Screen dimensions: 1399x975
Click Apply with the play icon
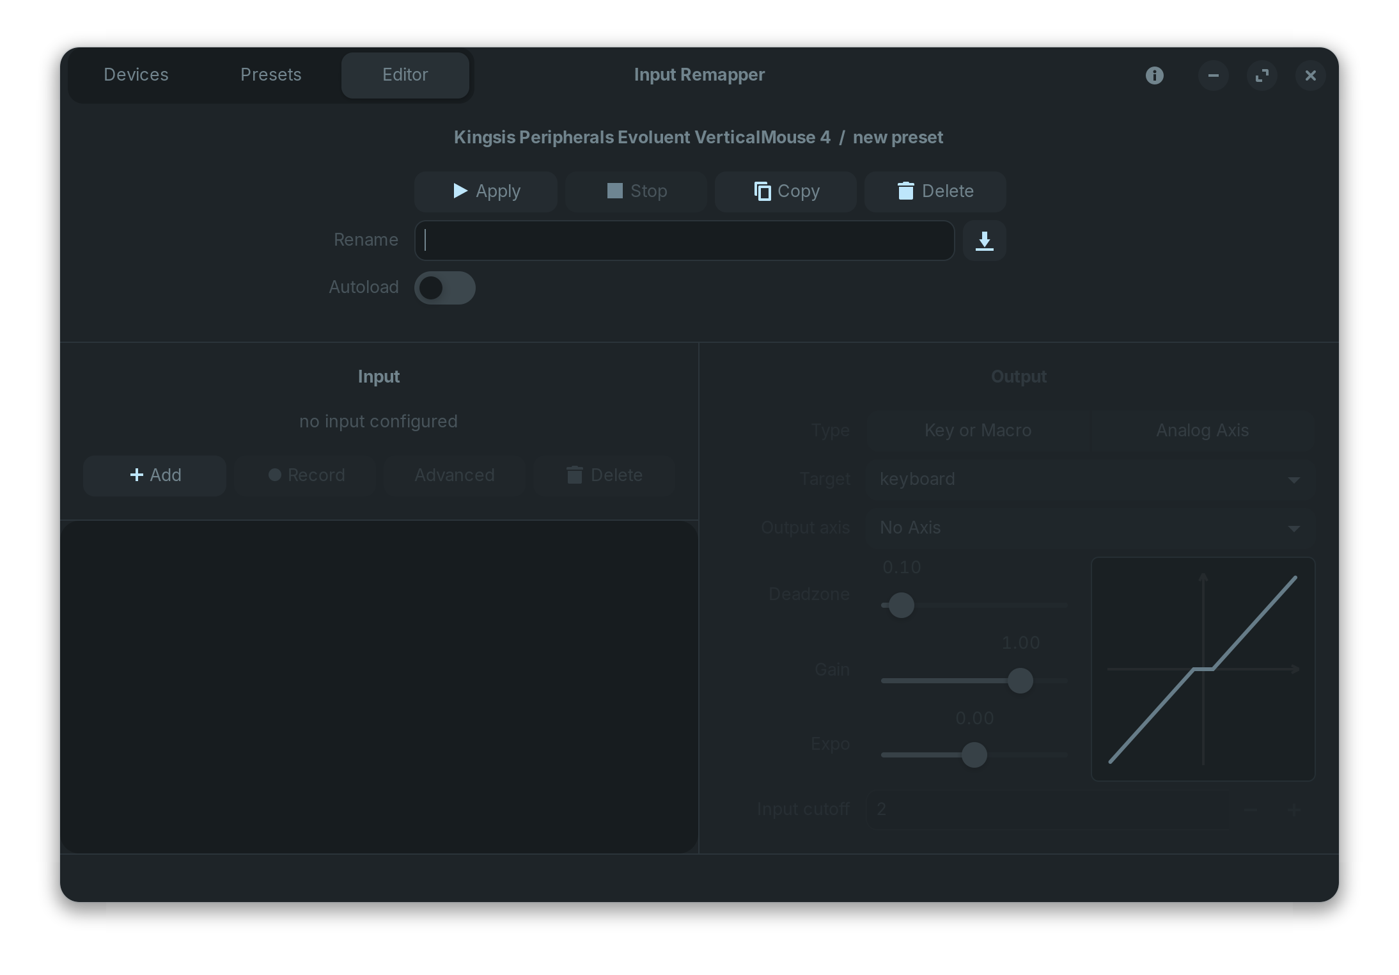(x=486, y=191)
